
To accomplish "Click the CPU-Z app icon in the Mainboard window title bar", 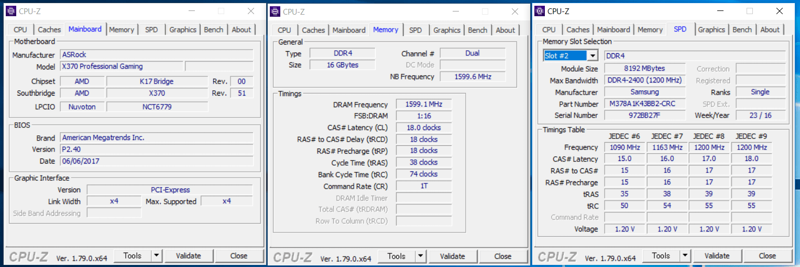I will pos(10,11).
